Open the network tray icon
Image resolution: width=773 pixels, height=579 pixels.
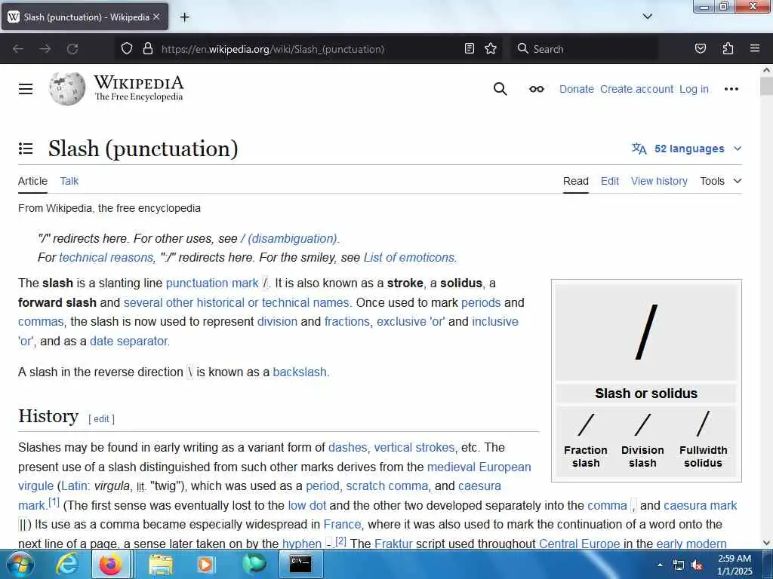click(679, 565)
